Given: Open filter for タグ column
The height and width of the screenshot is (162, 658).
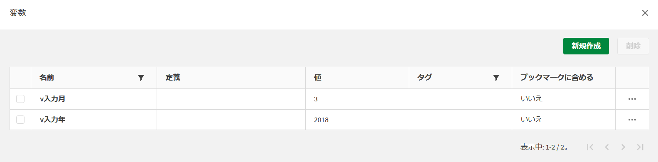Looking at the screenshot, I should (496, 78).
